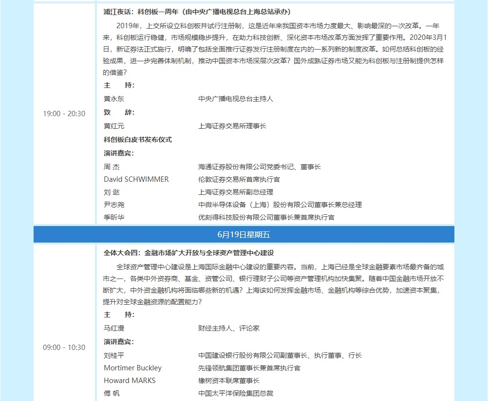Click the paragraph starting with 全球资产管理中心建设
This screenshot has width=488, height=401.
click(274, 284)
